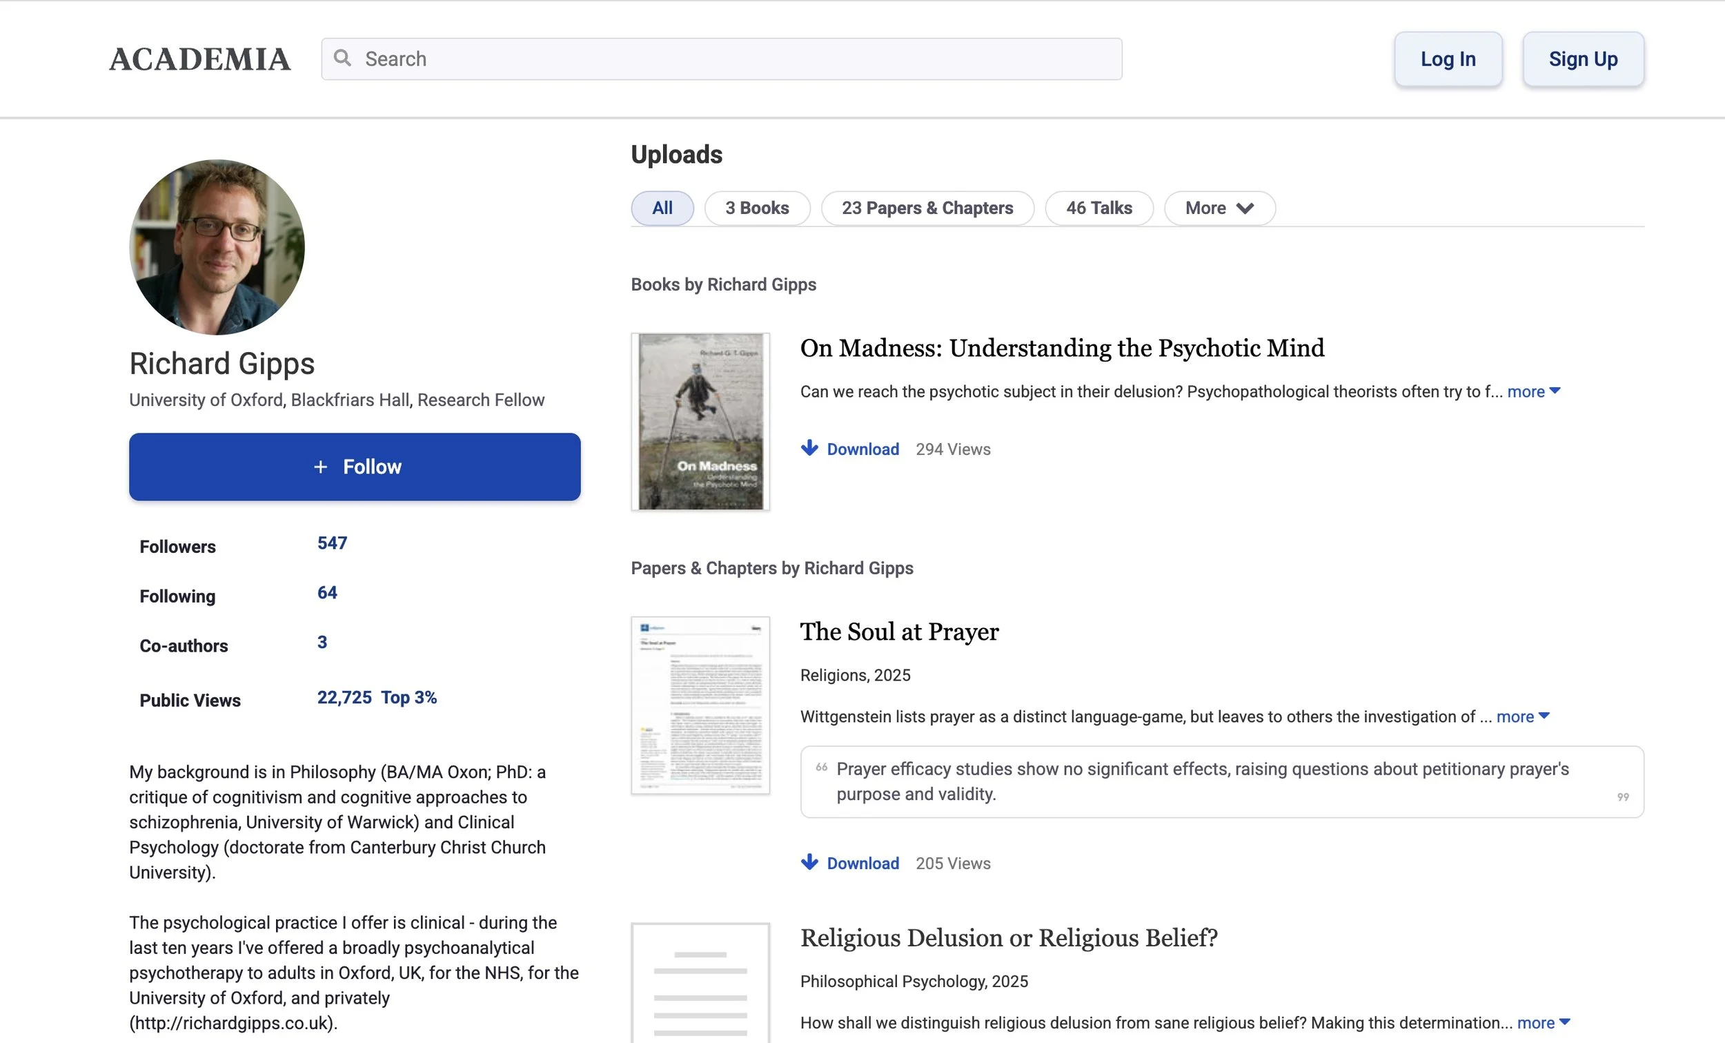This screenshot has height=1043, width=1725.
Task: Click the plus icon on Follow button
Action: pyautogui.click(x=321, y=467)
